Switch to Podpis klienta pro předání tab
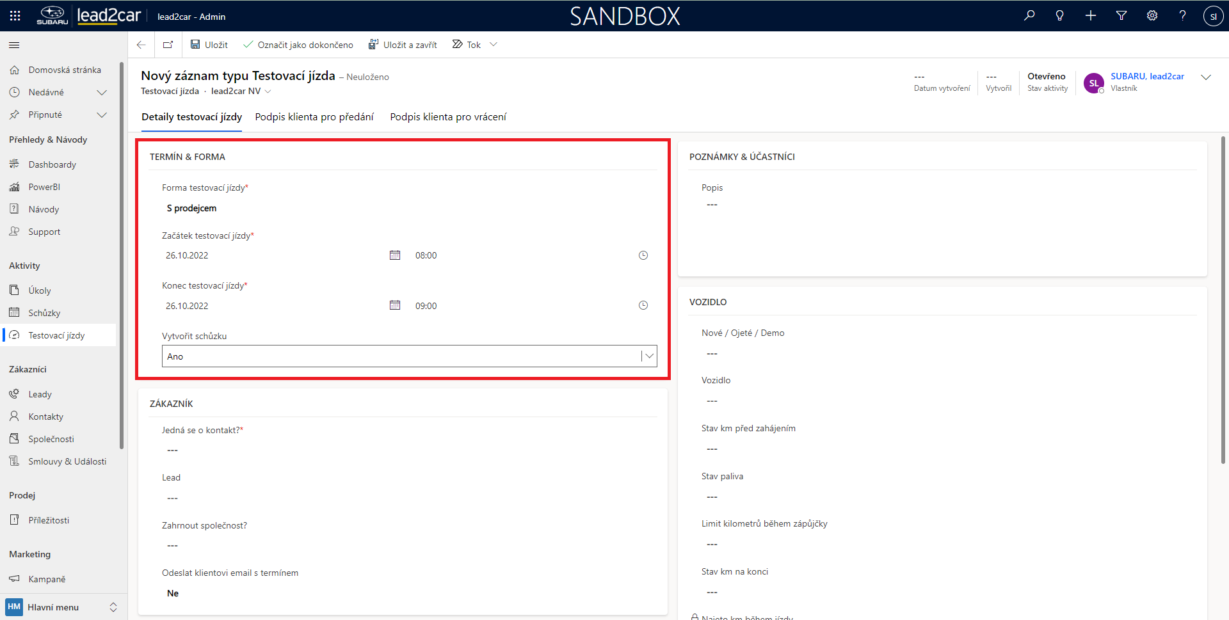Viewport: 1229px width, 620px height. click(314, 117)
